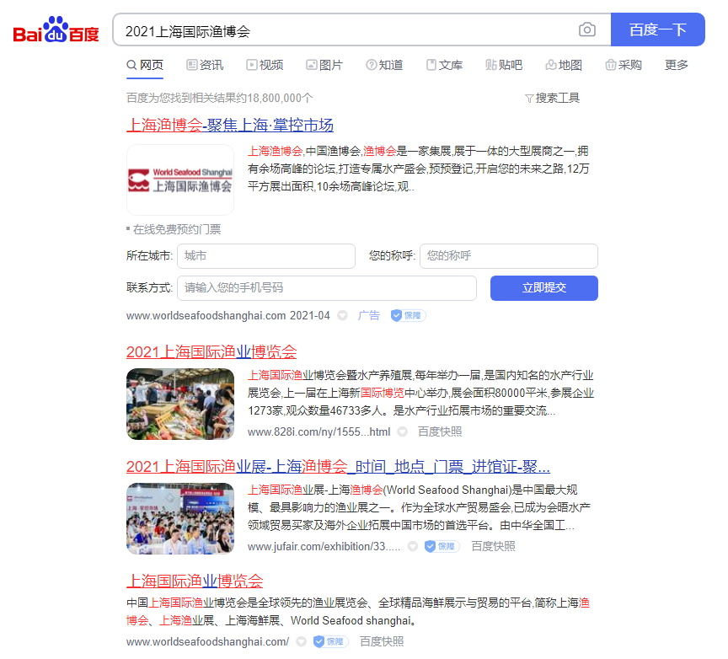The height and width of the screenshot is (659, 728).
Task: Click the circled question icon beside 广告
Action: 343,315
